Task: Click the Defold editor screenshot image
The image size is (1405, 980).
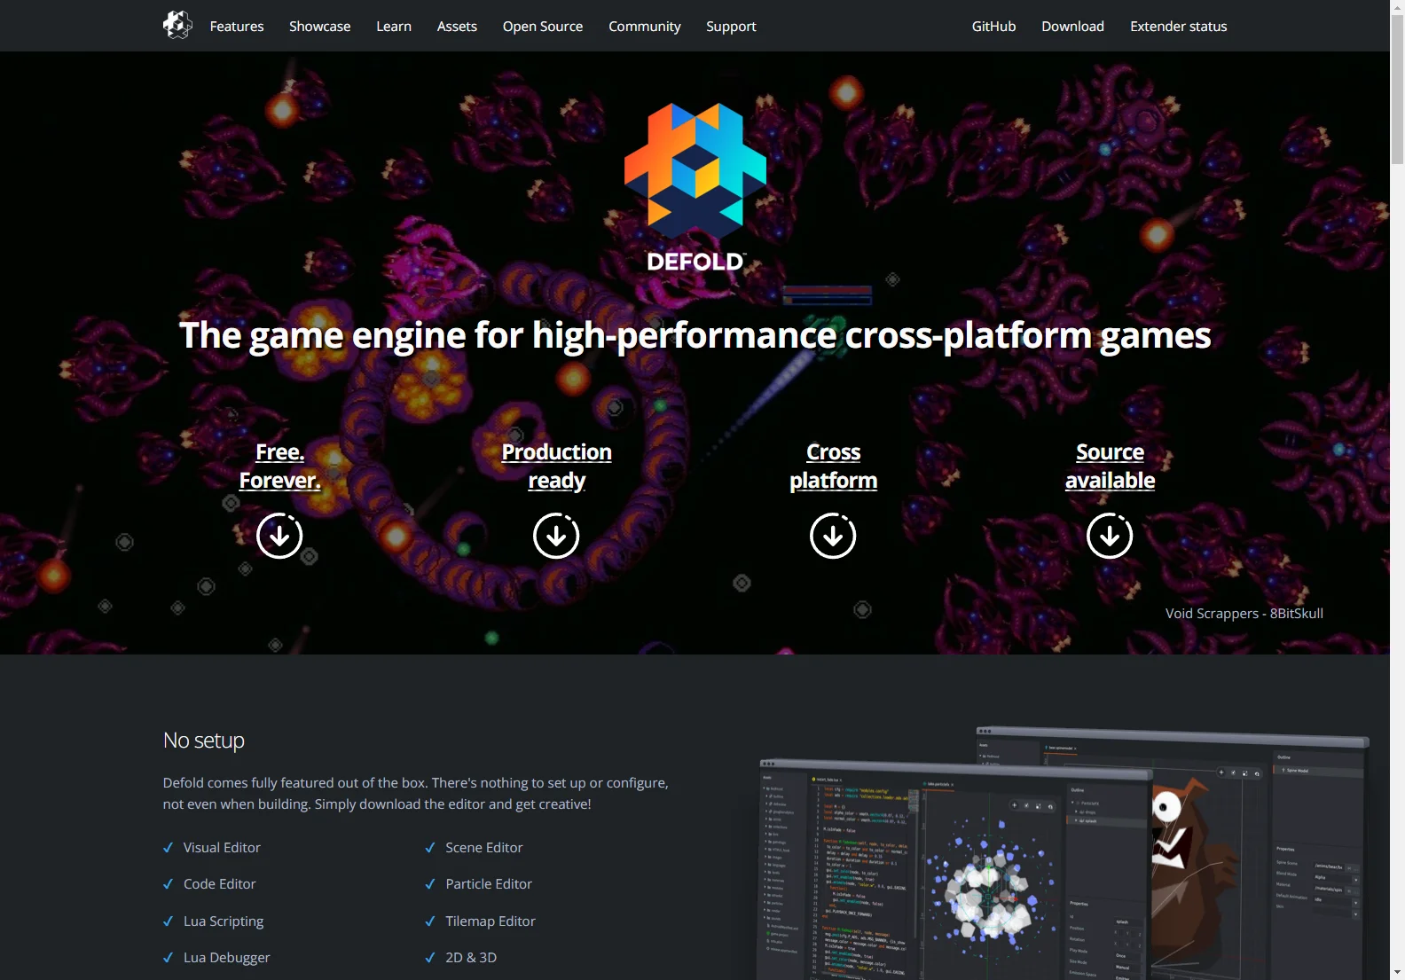Action: click(1064, 852)
